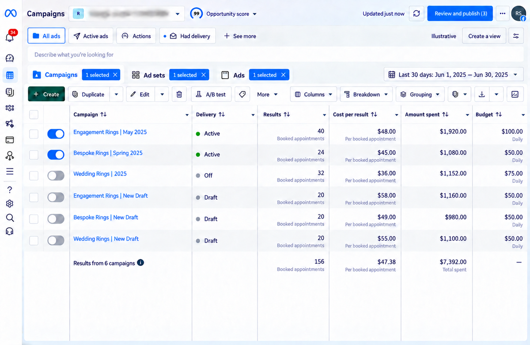Click the export download icon
The height and width of the screenshot is (345, 530).
pos(482,95)
